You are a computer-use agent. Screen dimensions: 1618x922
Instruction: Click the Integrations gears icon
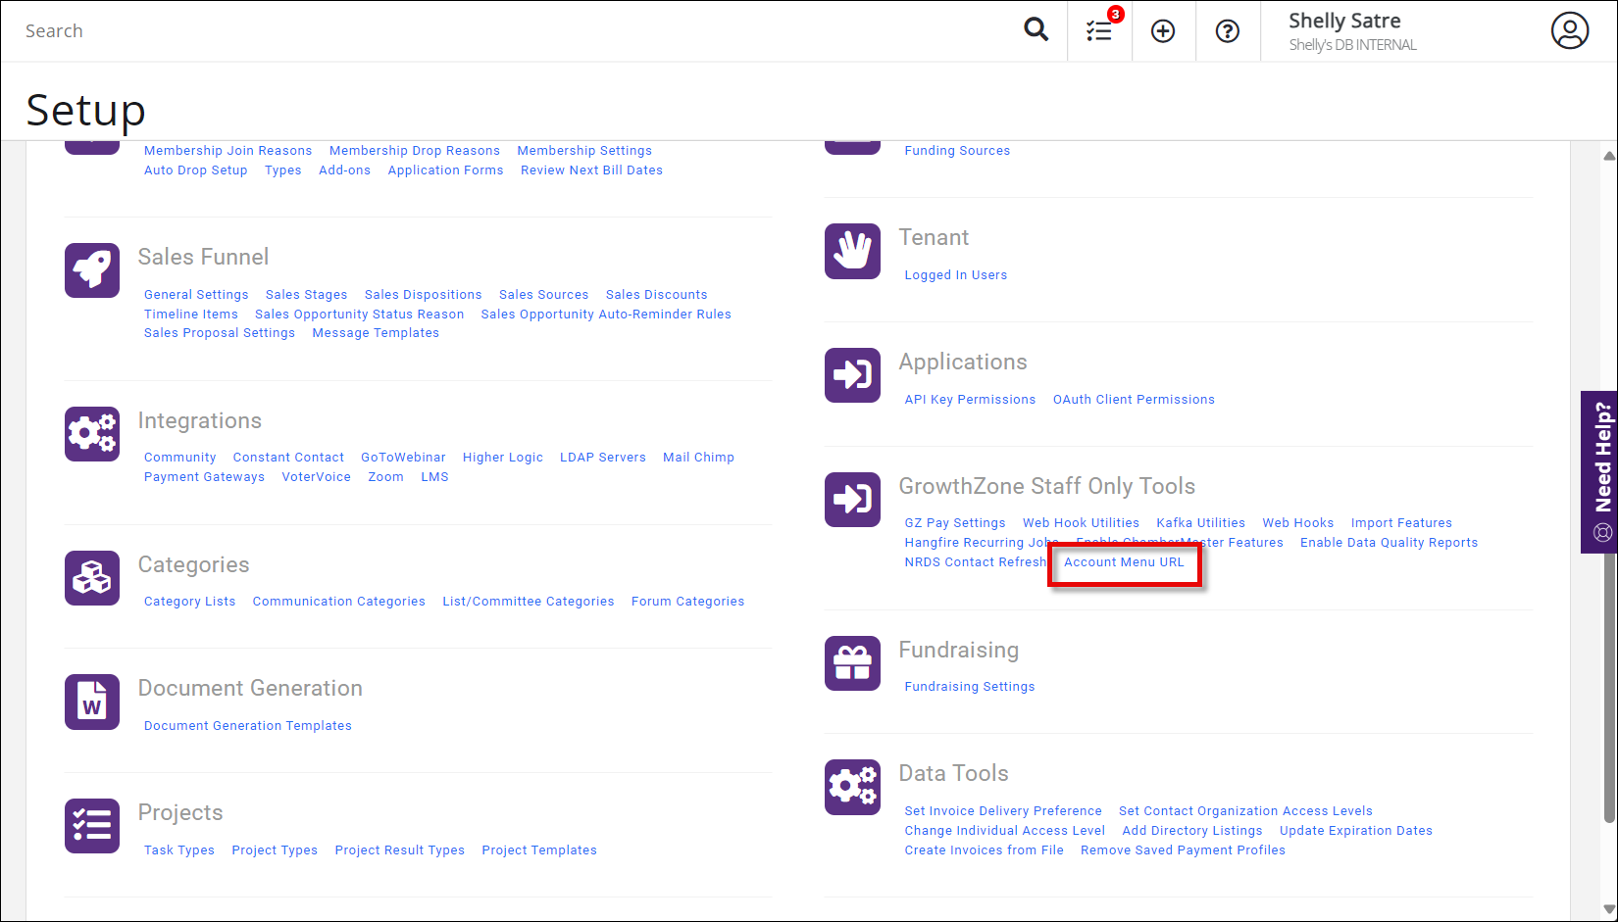click(x=91, y=434)
